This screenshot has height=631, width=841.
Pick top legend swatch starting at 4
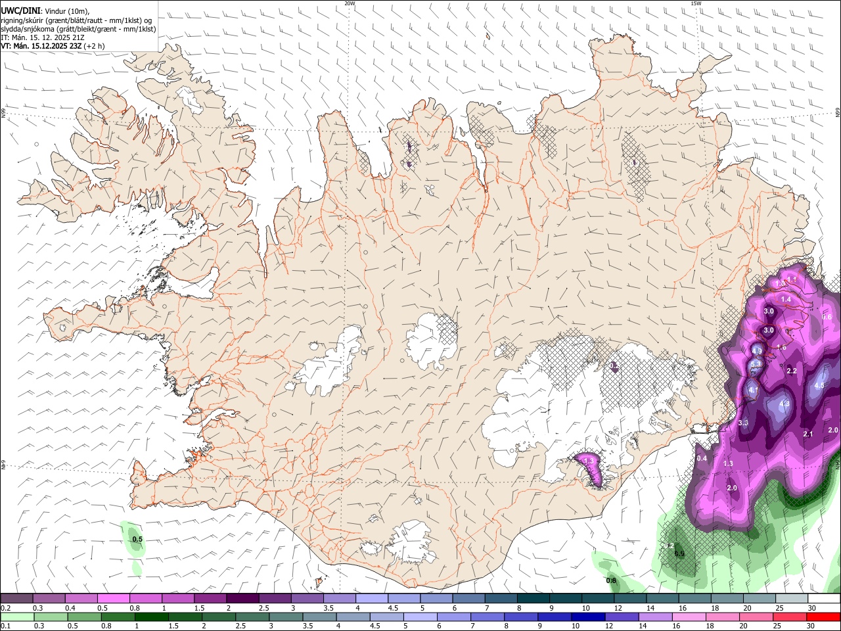pos(372,599)
